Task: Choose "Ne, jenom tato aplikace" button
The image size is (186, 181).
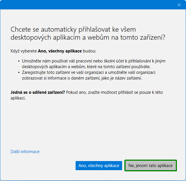Action: click(x=150, y=165)
